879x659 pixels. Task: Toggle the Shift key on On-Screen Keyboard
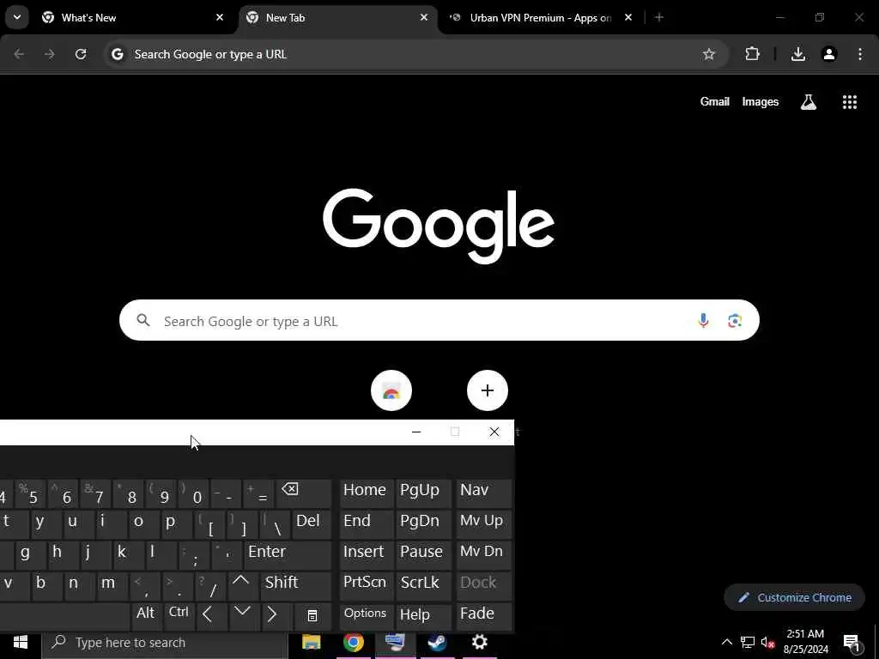coord(295,585)
